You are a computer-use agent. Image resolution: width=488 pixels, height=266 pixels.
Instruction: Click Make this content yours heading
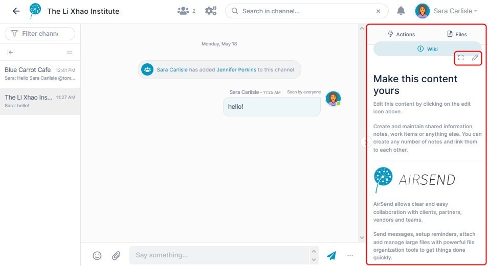415,85
